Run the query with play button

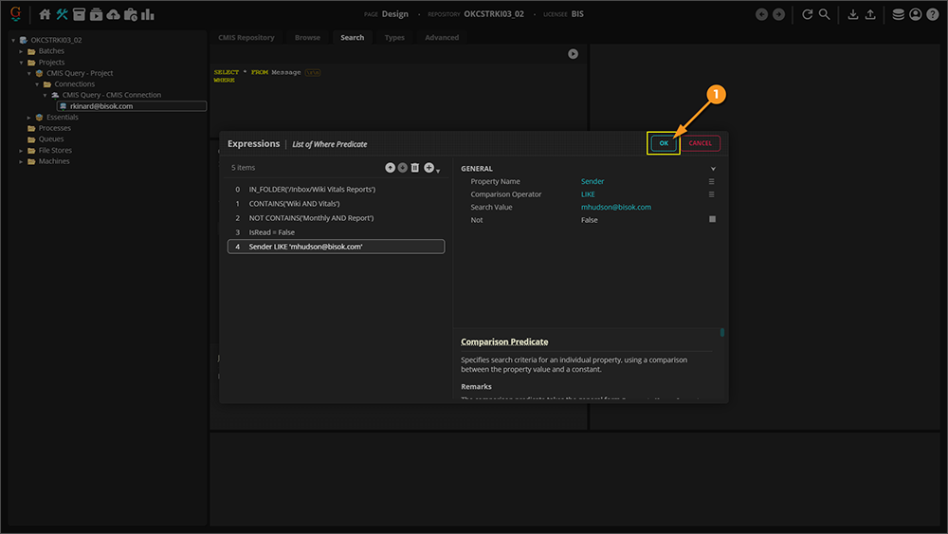pyautogui.click(x=573, y=54)
